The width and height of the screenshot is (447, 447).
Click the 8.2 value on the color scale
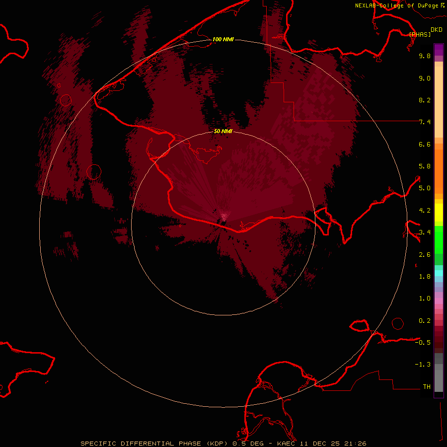coord(425,100)
